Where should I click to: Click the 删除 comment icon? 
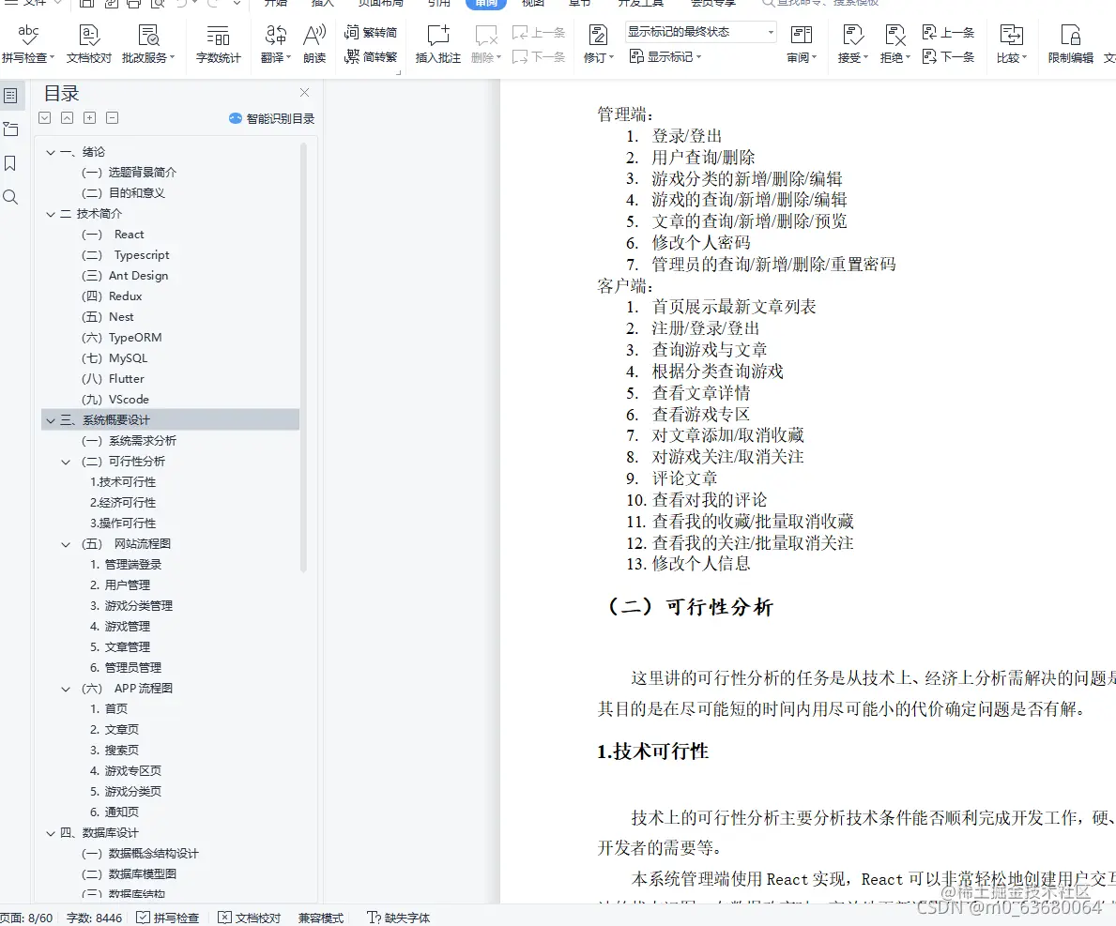(486, 35)
